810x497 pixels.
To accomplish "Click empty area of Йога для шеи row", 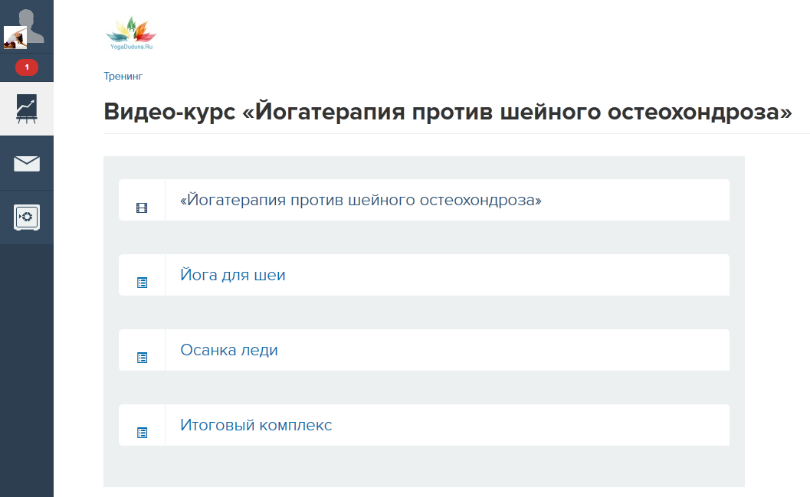I will pyautogui.click(x=507, y=275).
